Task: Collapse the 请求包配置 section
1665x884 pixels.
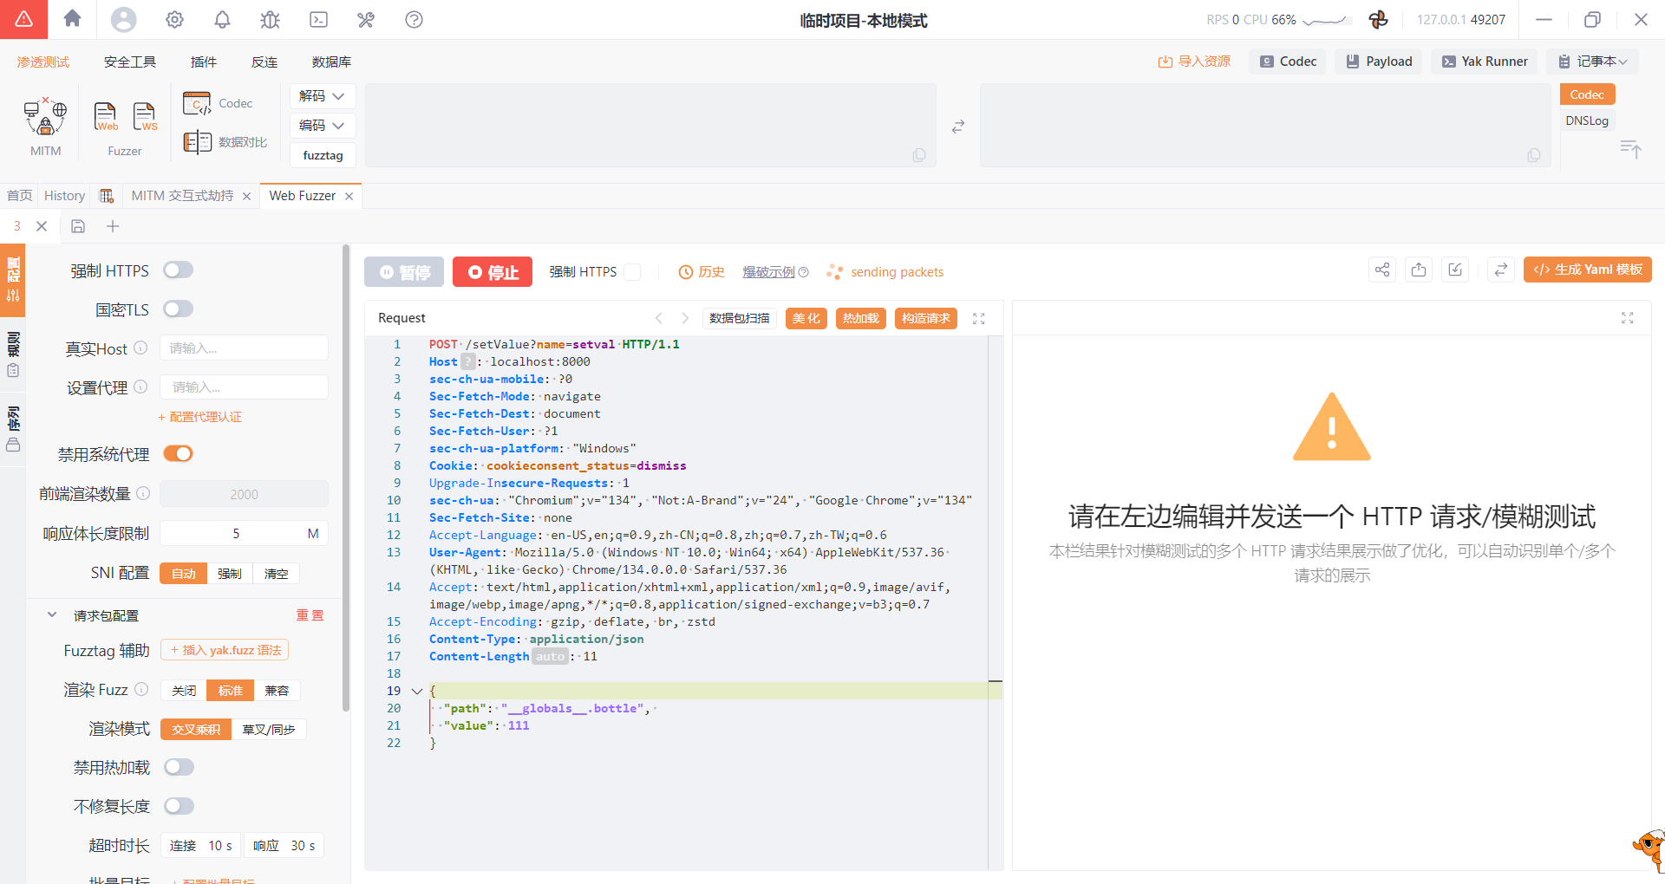Action: [52, 615]
